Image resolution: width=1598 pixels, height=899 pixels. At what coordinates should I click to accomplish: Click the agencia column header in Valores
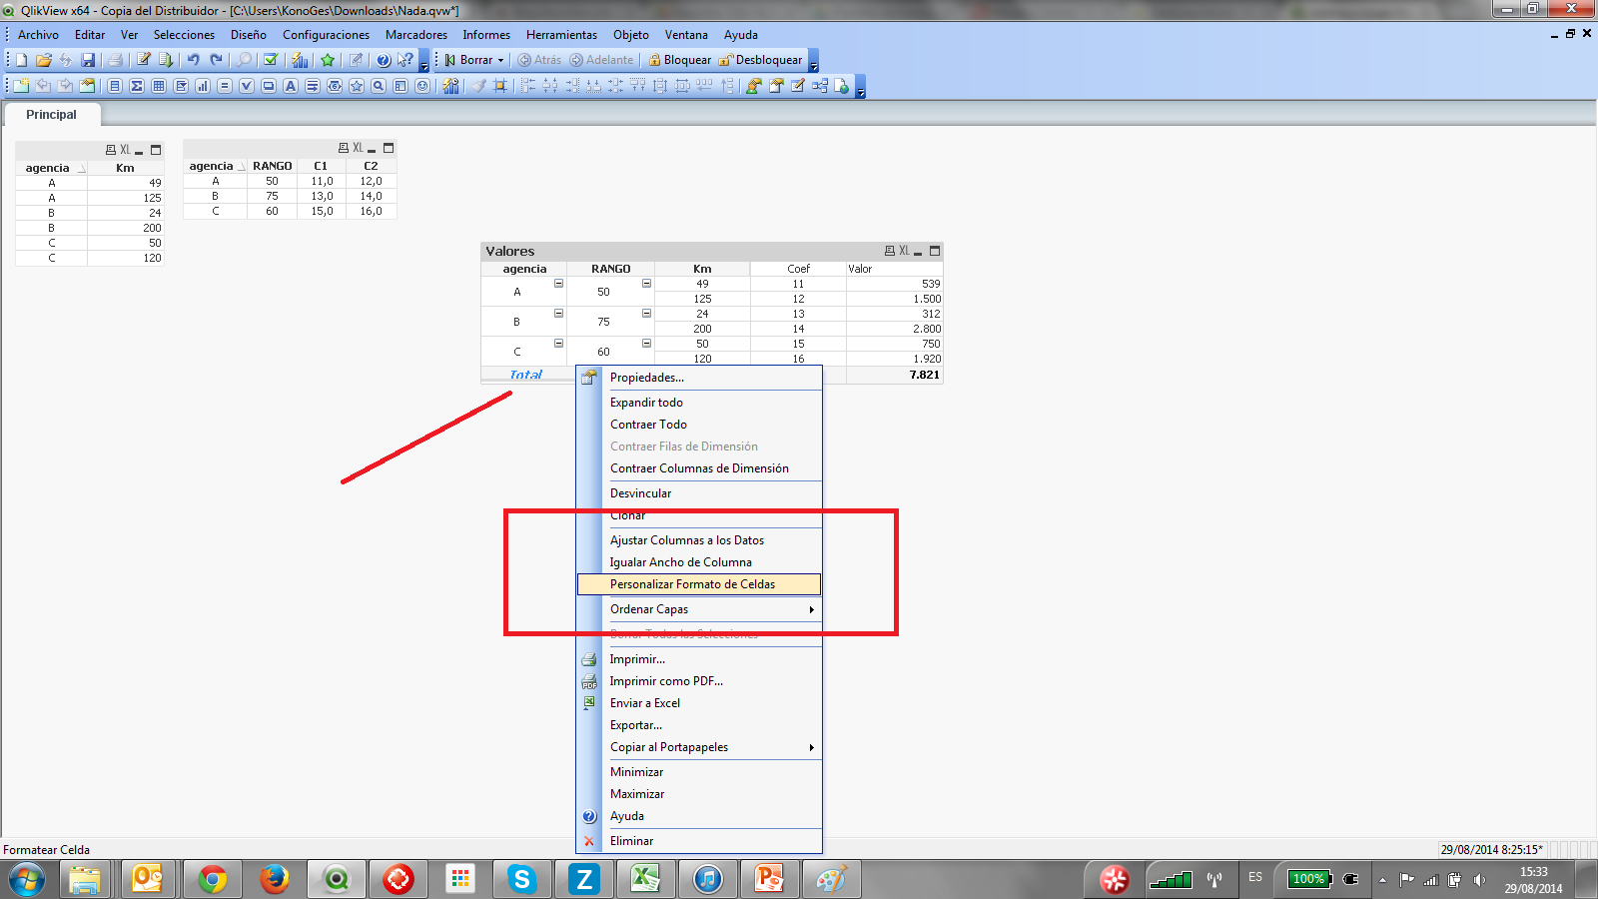(x=524, y=269)
